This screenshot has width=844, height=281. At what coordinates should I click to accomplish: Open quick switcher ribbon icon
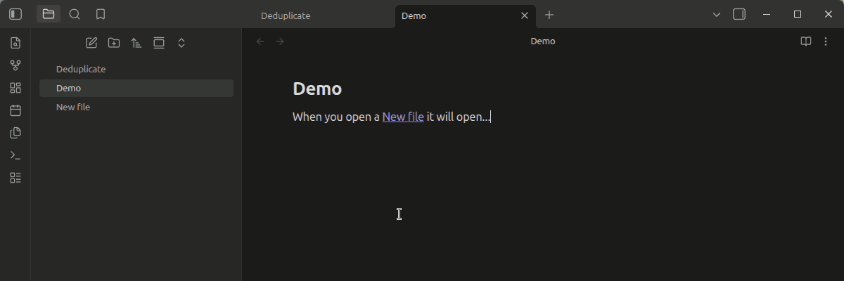[15, 43]
